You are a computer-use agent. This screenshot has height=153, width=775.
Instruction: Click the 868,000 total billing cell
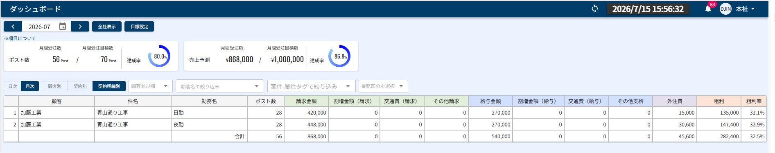(306, 136)
